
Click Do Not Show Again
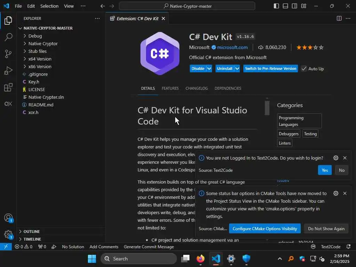[326, 228]
